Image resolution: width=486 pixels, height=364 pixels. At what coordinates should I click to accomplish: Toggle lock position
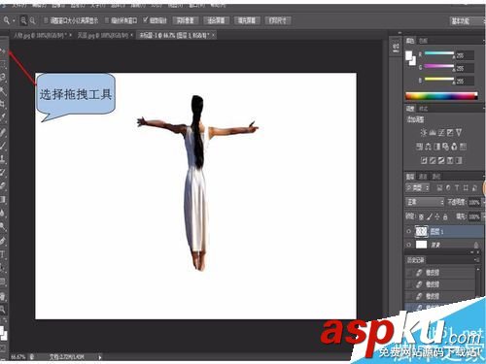click(437, 216)
